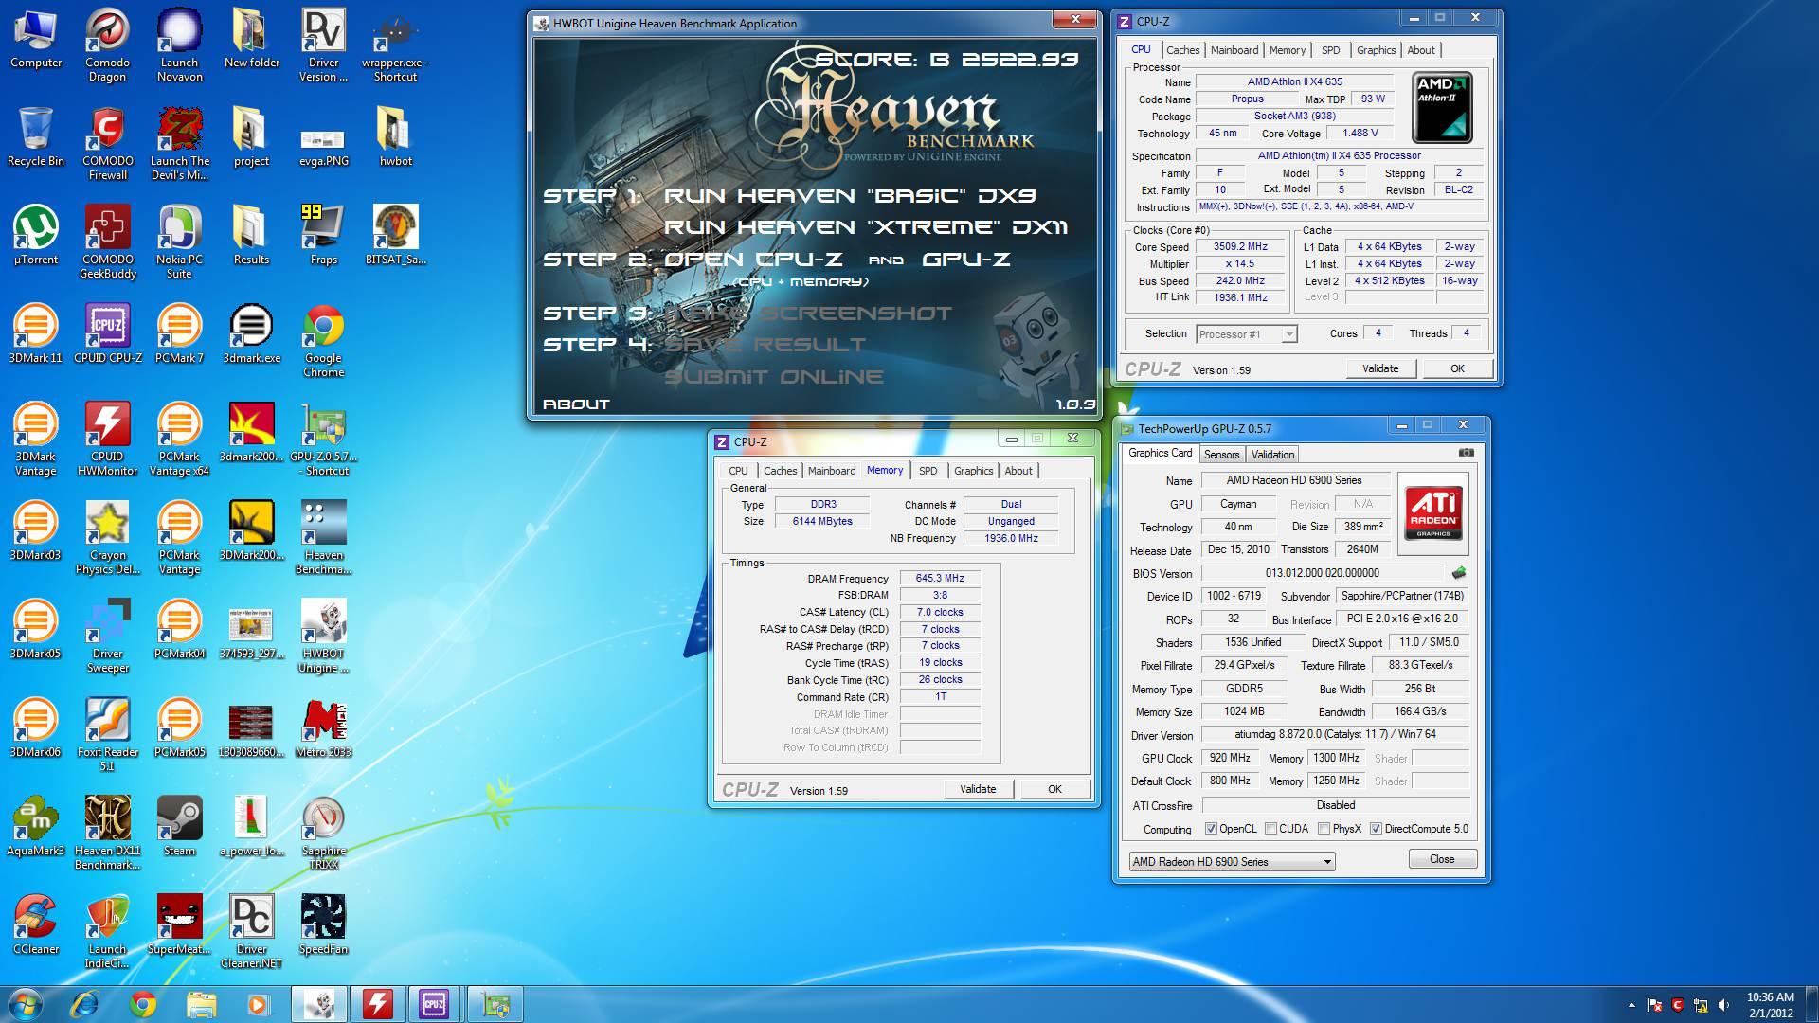Open CPUID HWMonitor desktop icon
The height and width of the screenshot is (1023, 1819).
pos(108,440)
